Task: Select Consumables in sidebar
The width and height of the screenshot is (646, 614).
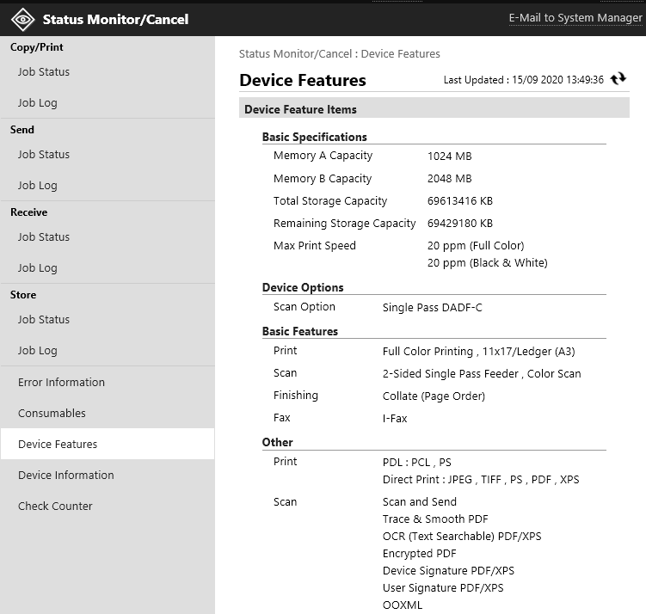Action: click(52, 414)
